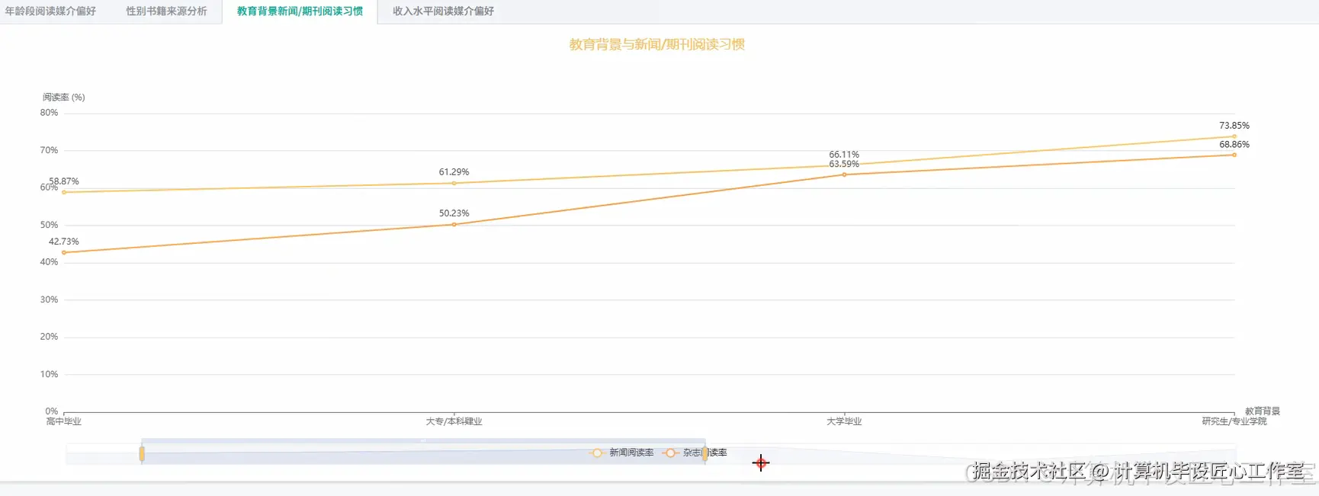Click the shaded selected range of zoom slider
This screenshot has height=496, width=1319.
[x=423, y=454]
